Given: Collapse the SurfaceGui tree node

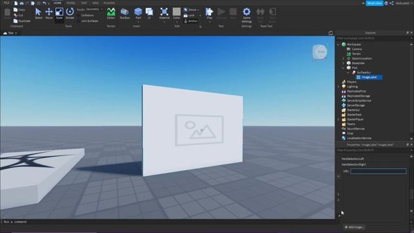Looking at the screenshot, I should (x=348, y=72).
